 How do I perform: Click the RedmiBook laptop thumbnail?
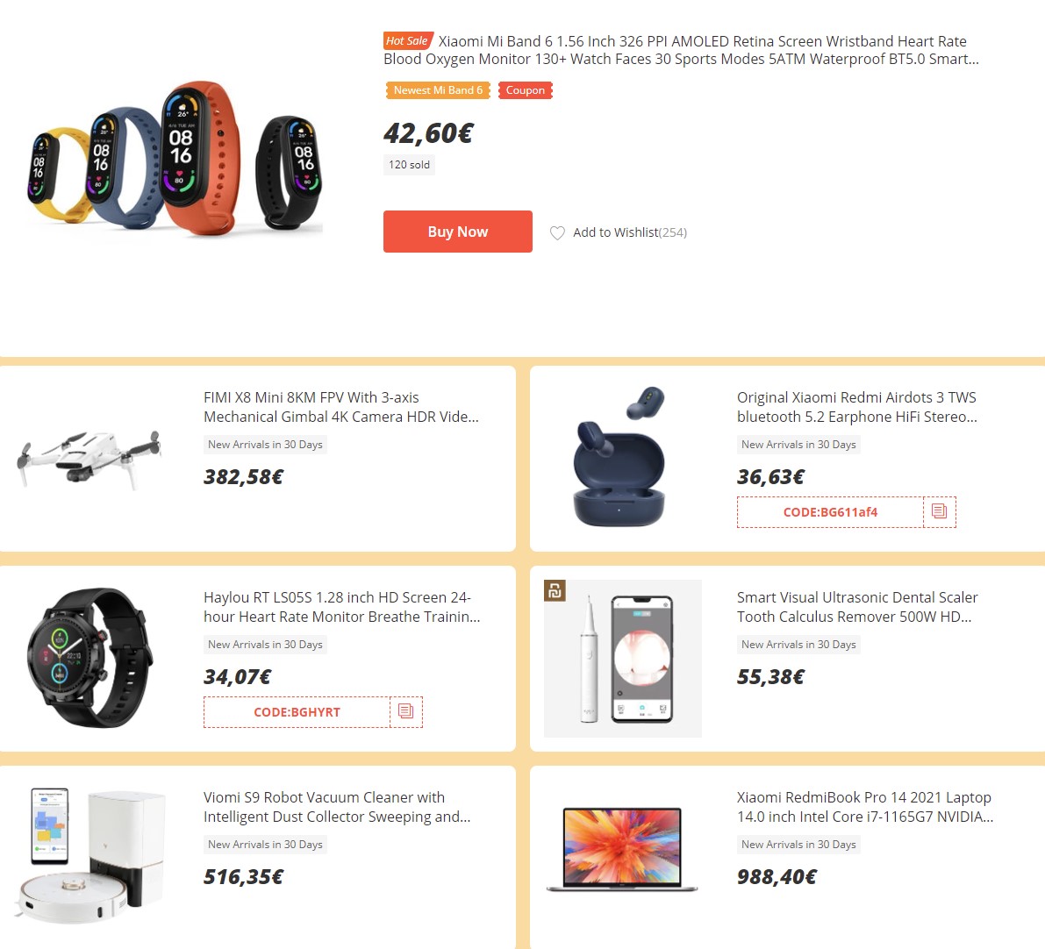pyautogui.click(x=622, y=850)
